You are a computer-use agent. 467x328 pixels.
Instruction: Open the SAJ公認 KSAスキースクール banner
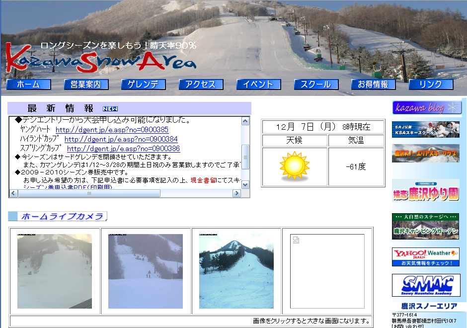point(426,129)
